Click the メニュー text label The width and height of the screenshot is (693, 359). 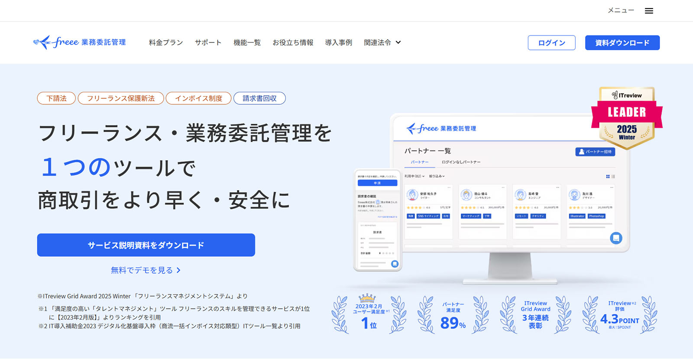click(621, 10)
